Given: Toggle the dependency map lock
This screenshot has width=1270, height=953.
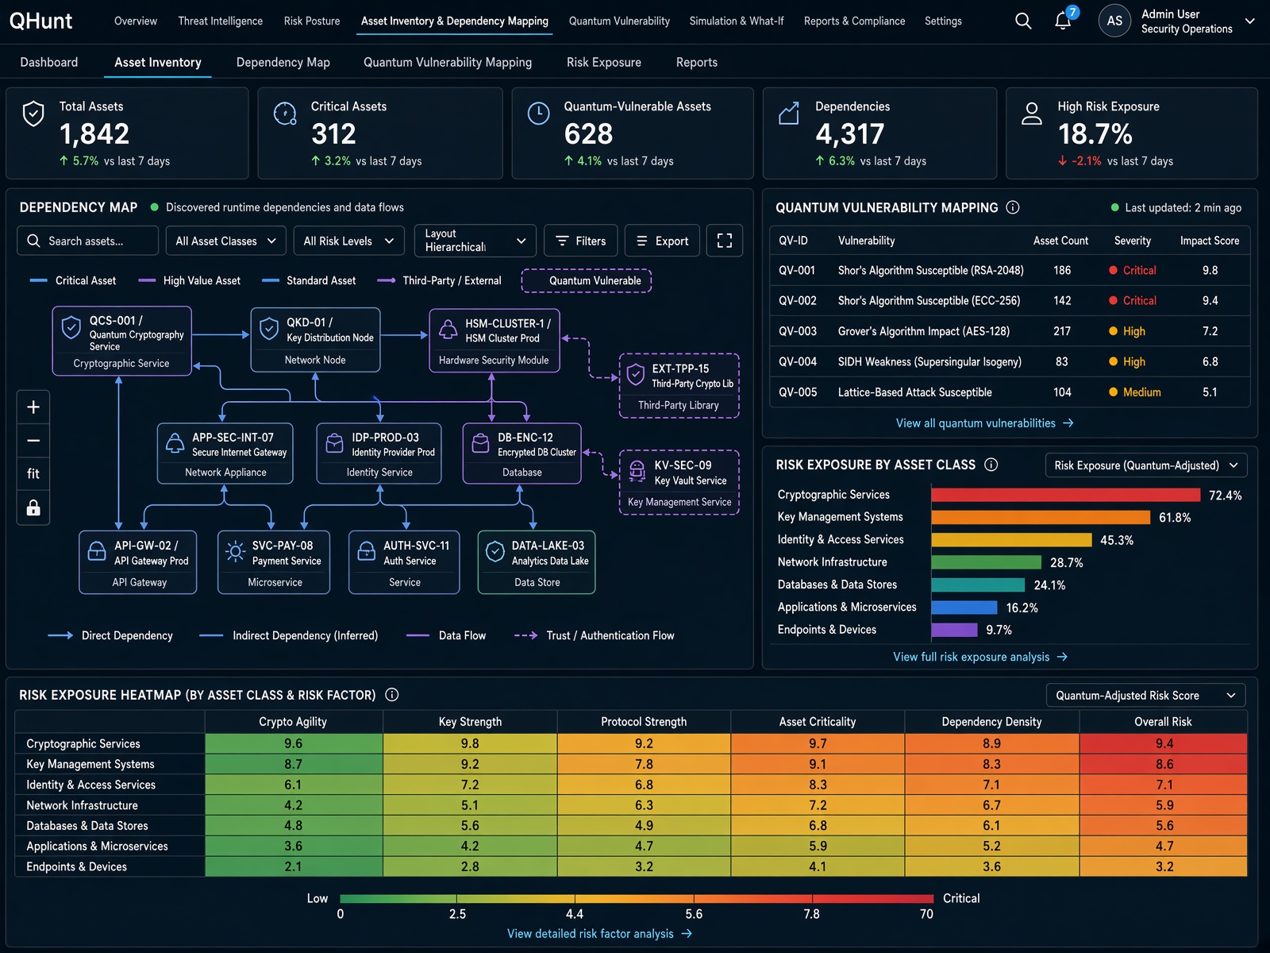Looking at the screenshot, I should [x=33, y=507].
